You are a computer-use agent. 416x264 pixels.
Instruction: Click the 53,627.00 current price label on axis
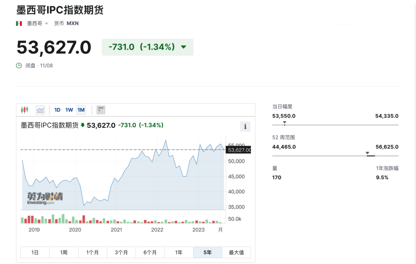tap(238, 150)
